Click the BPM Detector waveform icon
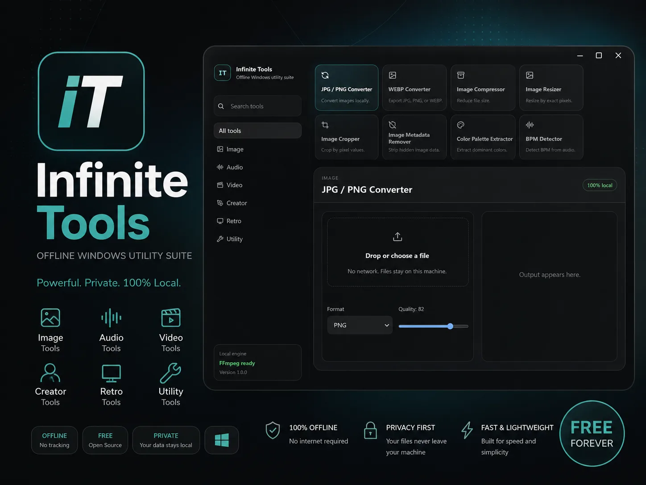646x485 pixels. [x=530, y=125]
